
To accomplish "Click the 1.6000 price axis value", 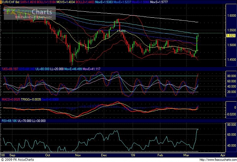I will (x=231, y=15).
